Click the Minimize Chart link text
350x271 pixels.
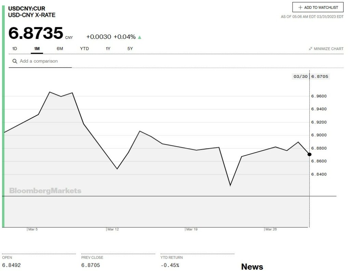coord(328,49)
